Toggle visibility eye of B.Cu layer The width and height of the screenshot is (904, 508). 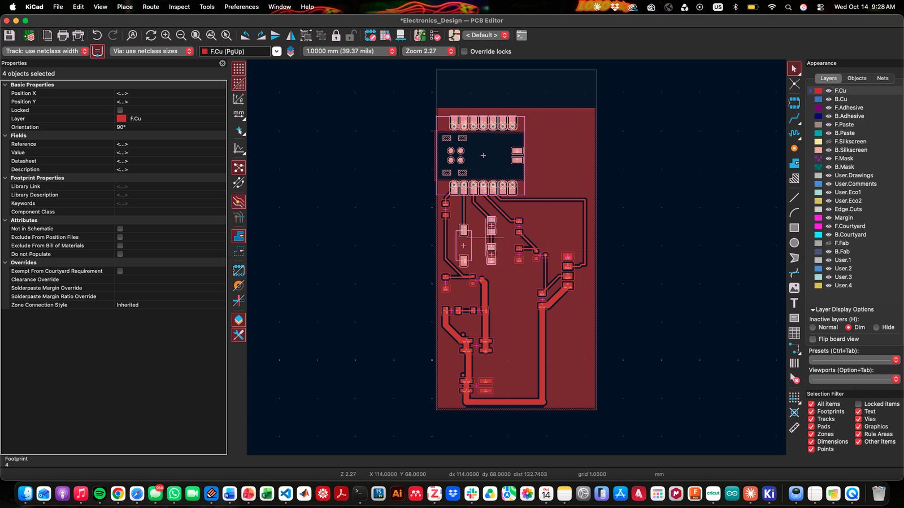pos(828,99)
